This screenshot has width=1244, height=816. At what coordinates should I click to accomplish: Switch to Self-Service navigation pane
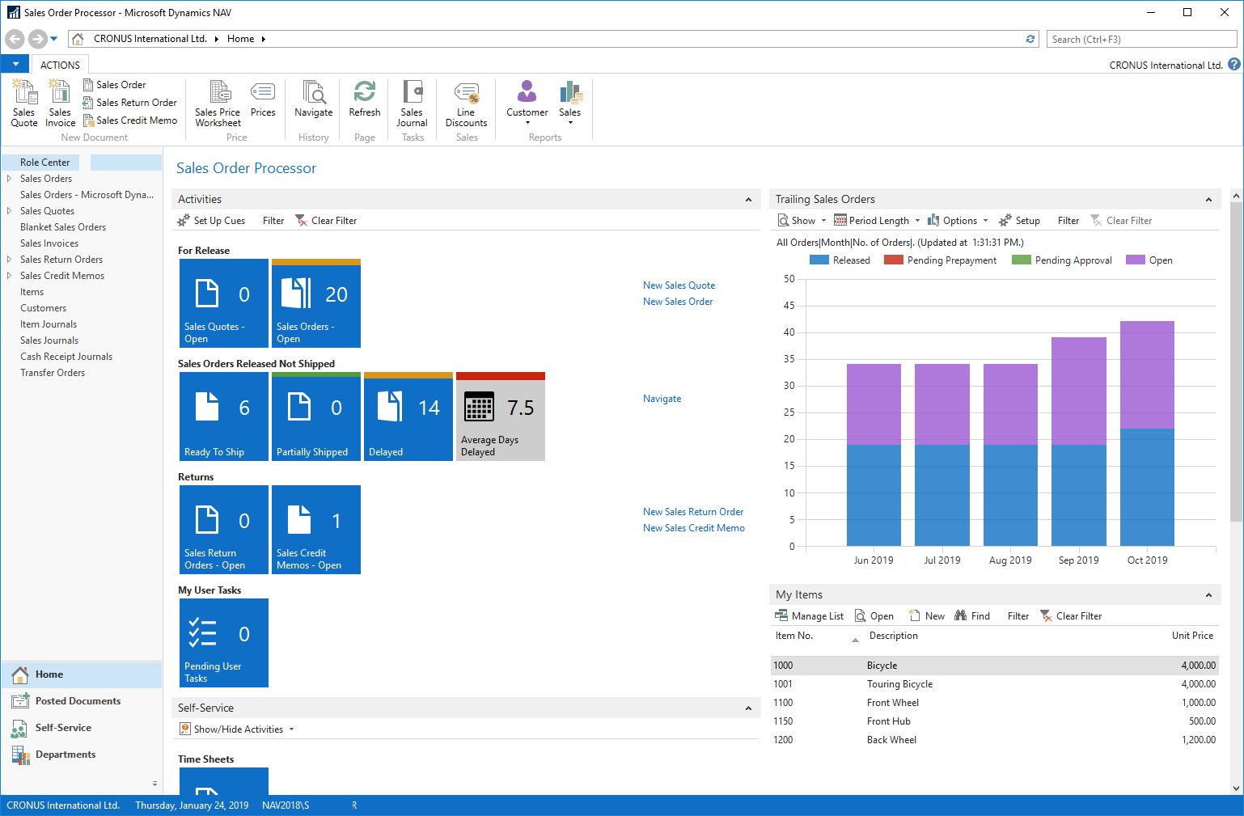[x=81, y=728]
